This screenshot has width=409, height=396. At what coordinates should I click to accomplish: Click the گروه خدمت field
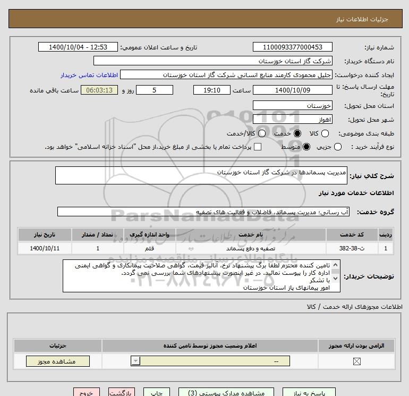click(203, 212)
